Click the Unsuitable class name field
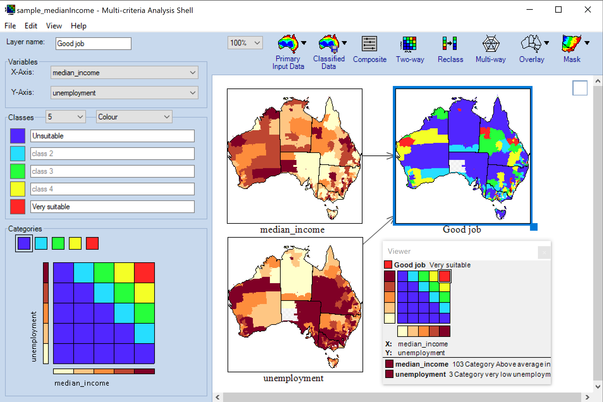Image resolution: width=603 pixels, height=402 pixels. pos(112,136)
